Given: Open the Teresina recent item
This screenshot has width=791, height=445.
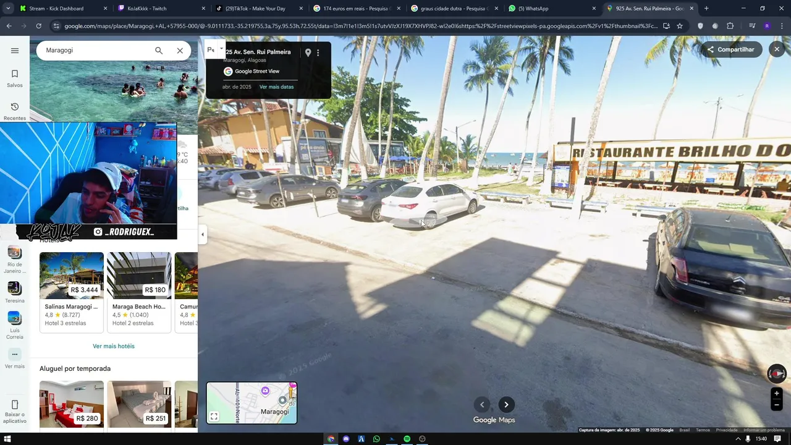Looking at the screenshot, I should (x=15, y=292).
